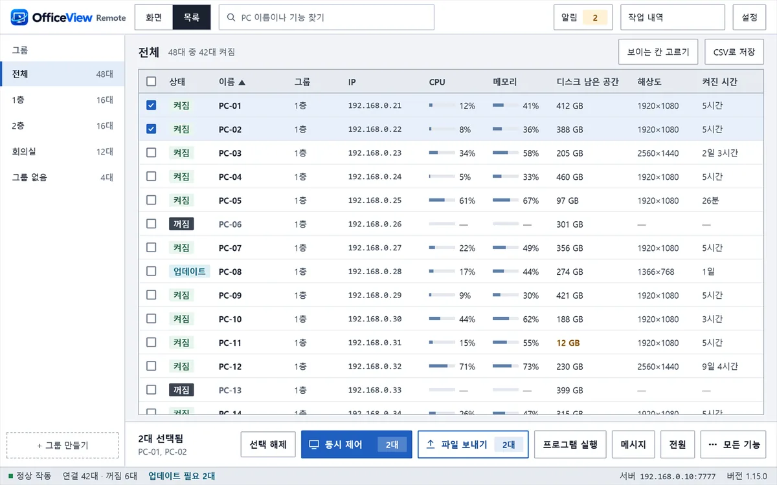This screenshot has height=485, width=777.
Task: Click the PC-12 memory usage bar
Action: [506, 367]
